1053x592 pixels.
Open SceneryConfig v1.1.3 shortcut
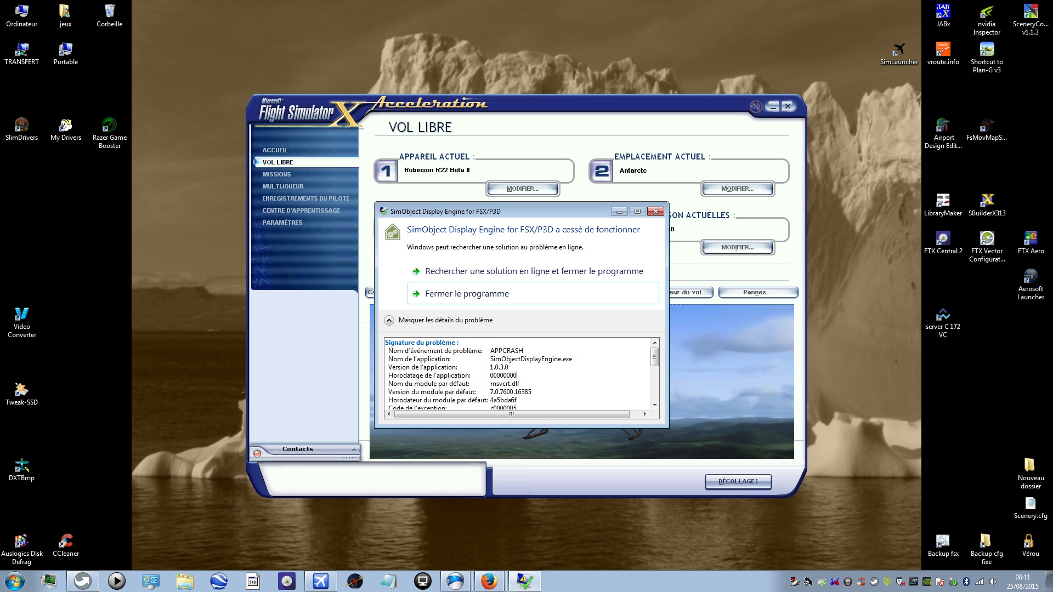(1031, 20)
